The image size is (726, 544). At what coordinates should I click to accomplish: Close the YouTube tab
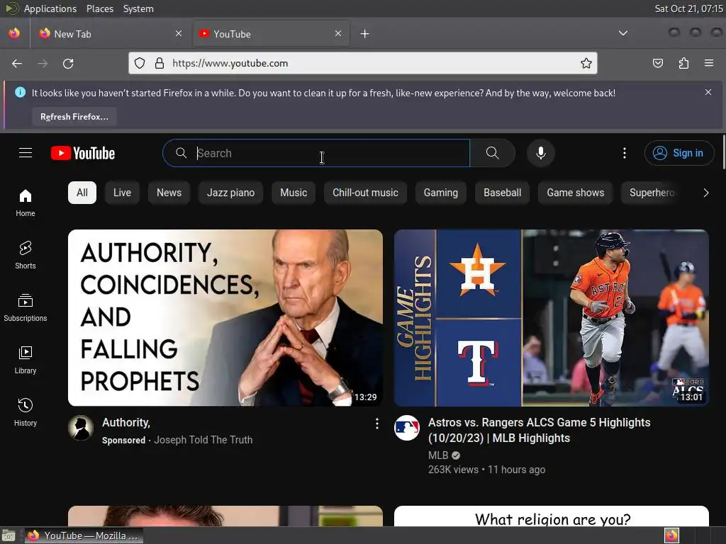[x=338, y=33]
